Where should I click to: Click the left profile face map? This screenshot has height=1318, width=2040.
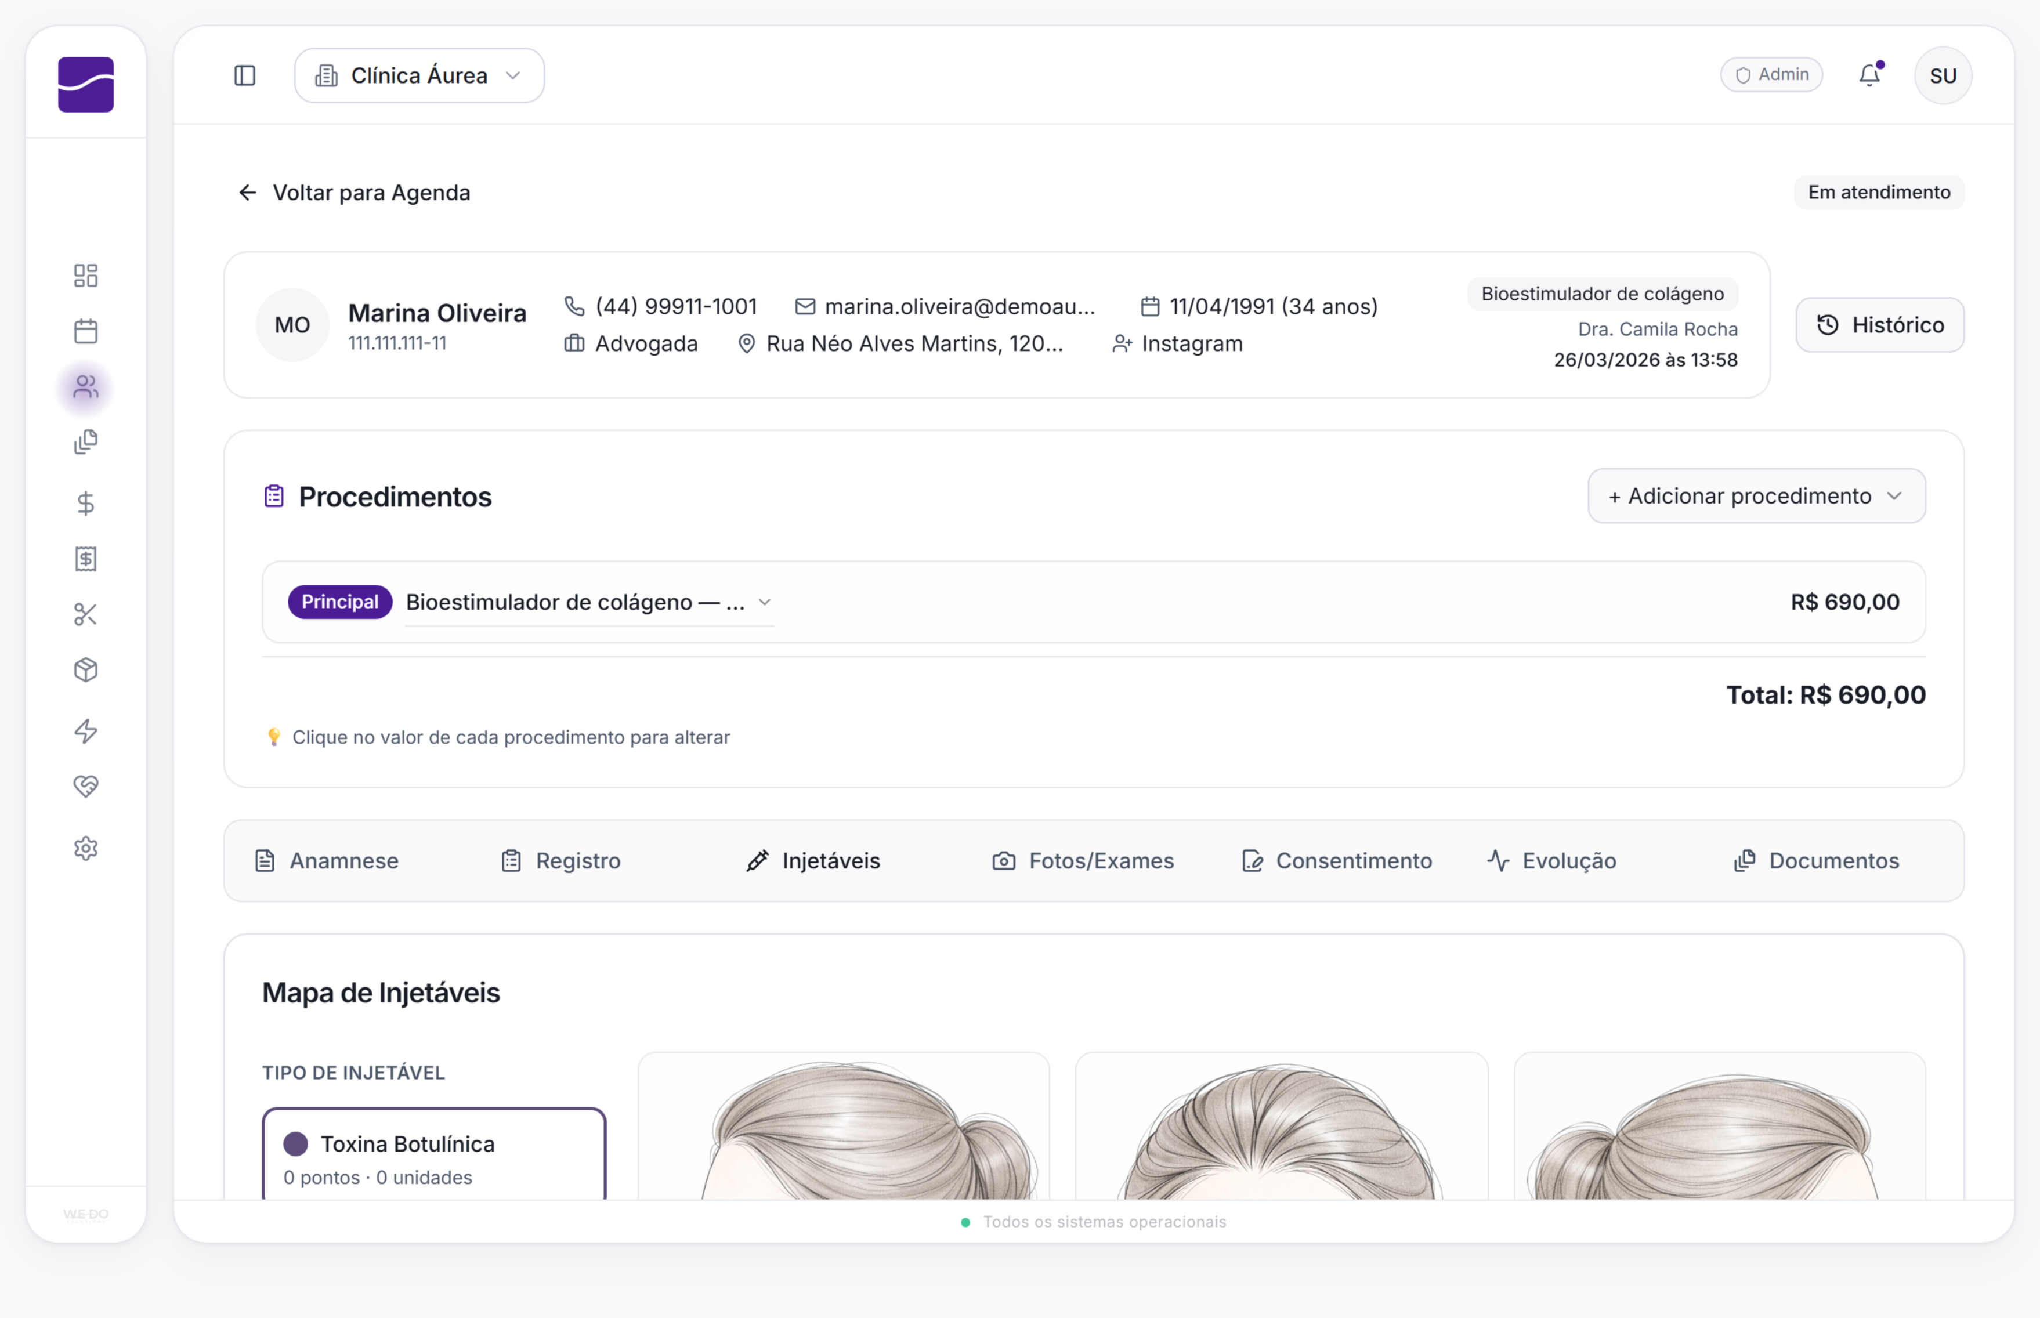(x=843, y=1127)
